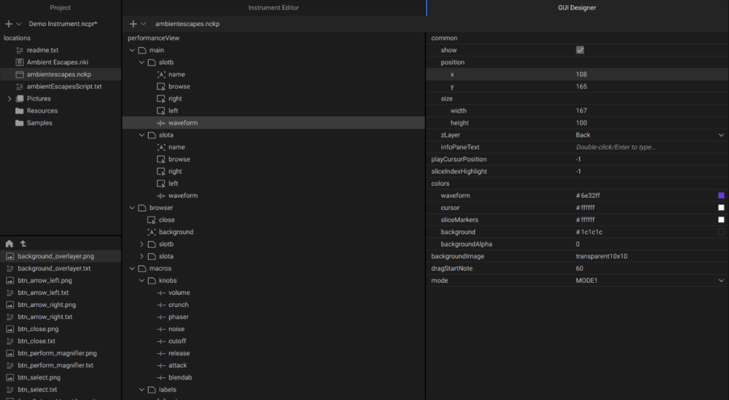Click the plus icon beside ambientescapes.nckp
The image size is (729, 400).
click(x=133, y=24)
